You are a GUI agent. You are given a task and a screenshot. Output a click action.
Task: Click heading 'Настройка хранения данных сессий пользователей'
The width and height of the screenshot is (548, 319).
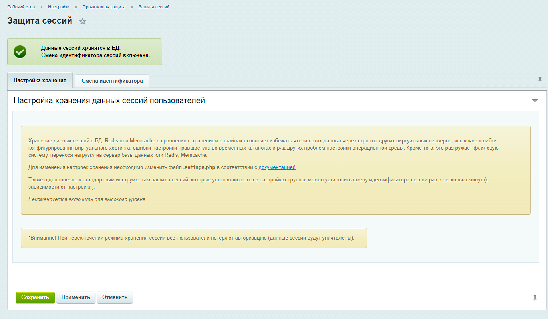click(x=109, y=101)
